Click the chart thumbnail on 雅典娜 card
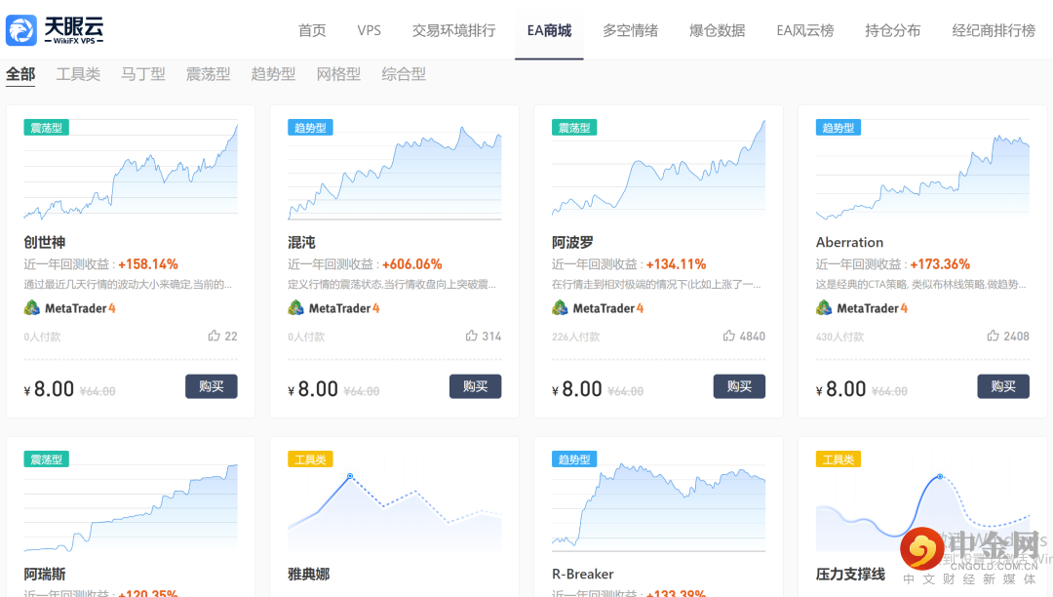1053x597 pixels. [394, 509]
